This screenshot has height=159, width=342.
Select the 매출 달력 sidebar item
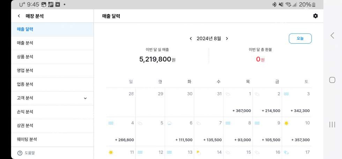[25, 29]
